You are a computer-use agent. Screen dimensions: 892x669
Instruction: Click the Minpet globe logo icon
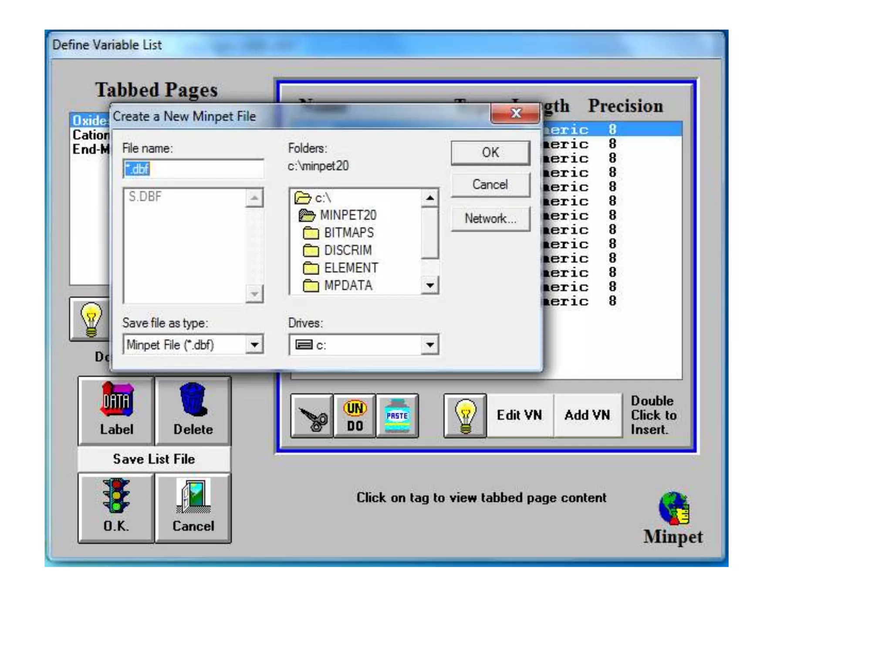click(x=673, y=509)
